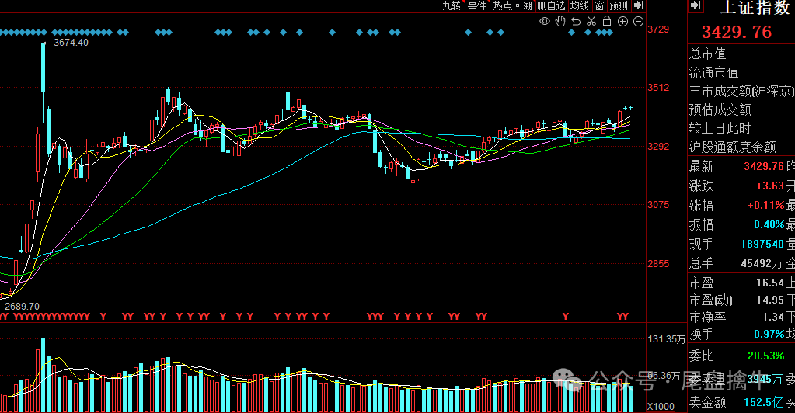
Task: Select the scissors cut tool
Action: click(591, 21)
